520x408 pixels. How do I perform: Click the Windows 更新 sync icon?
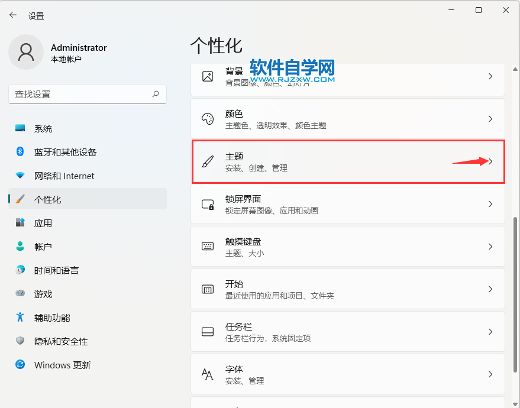pyautogui.click(x=20, y=365)
